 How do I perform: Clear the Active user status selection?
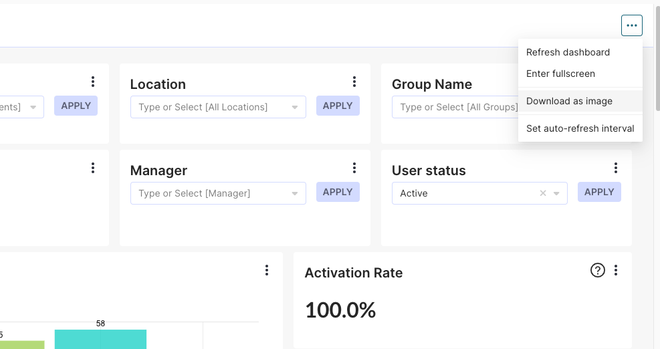[x=543, y=193]
